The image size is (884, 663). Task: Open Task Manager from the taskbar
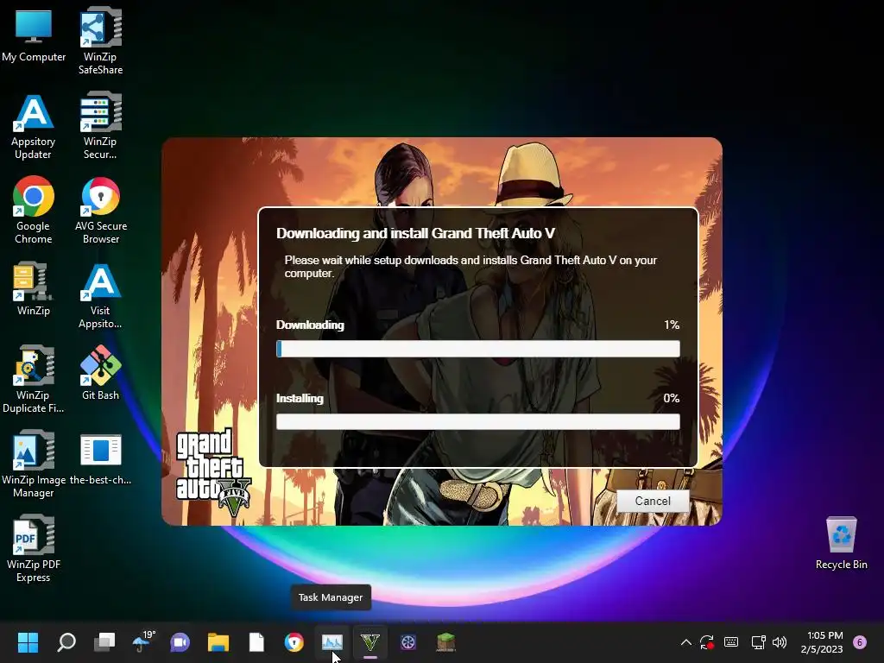(x=332, y=642)
